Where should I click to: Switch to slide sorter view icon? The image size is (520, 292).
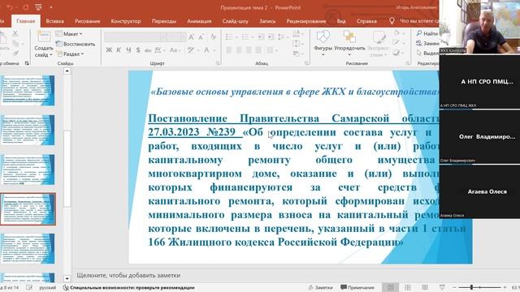408,287
